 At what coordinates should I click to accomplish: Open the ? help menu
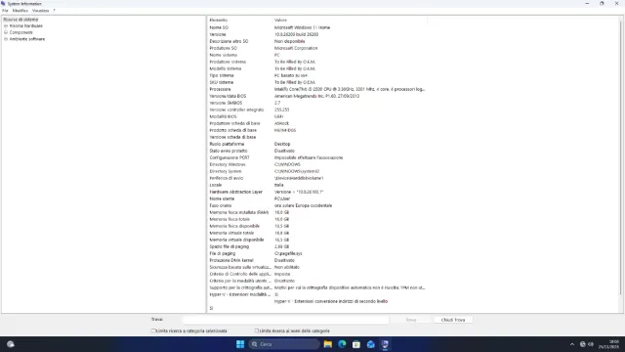[55, 11]
